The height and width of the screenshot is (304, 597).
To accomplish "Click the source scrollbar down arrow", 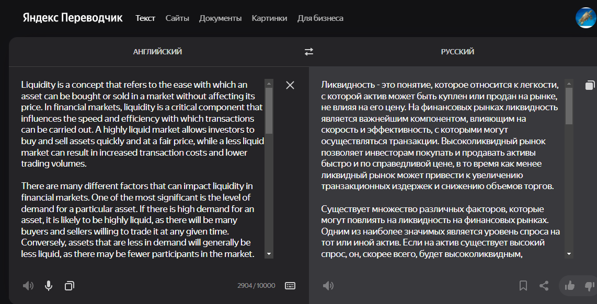I will tap(269, 254).
